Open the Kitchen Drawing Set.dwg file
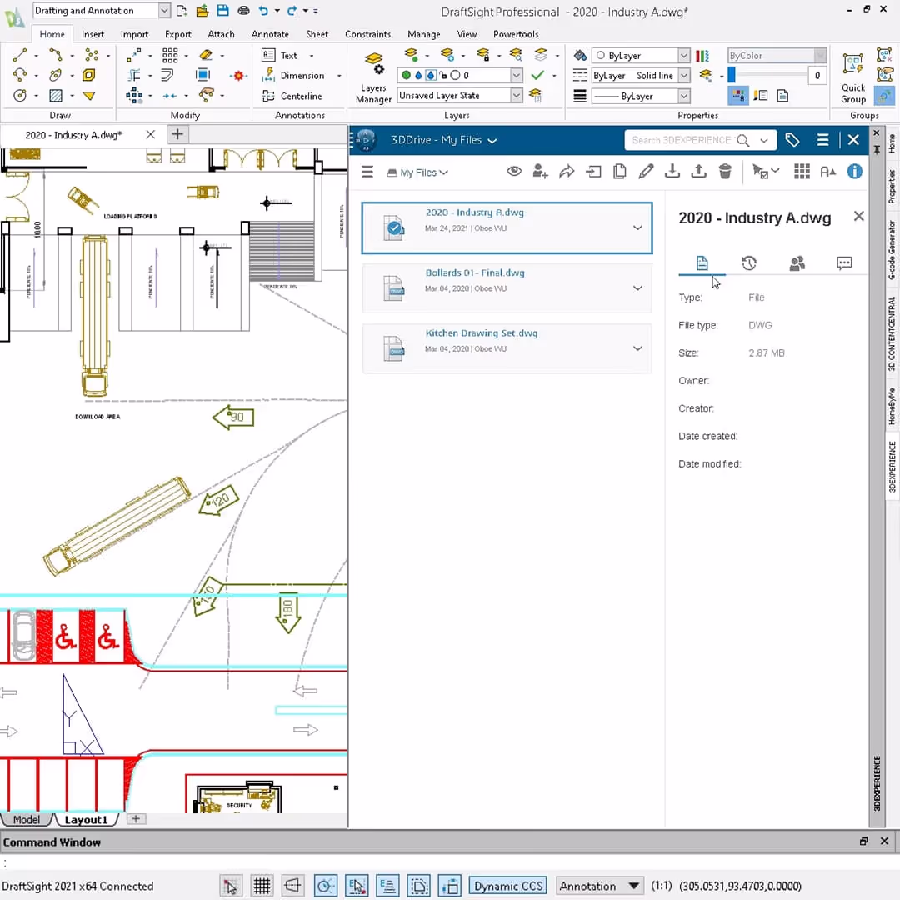This screenshot has width=900, height=900. 481,332
